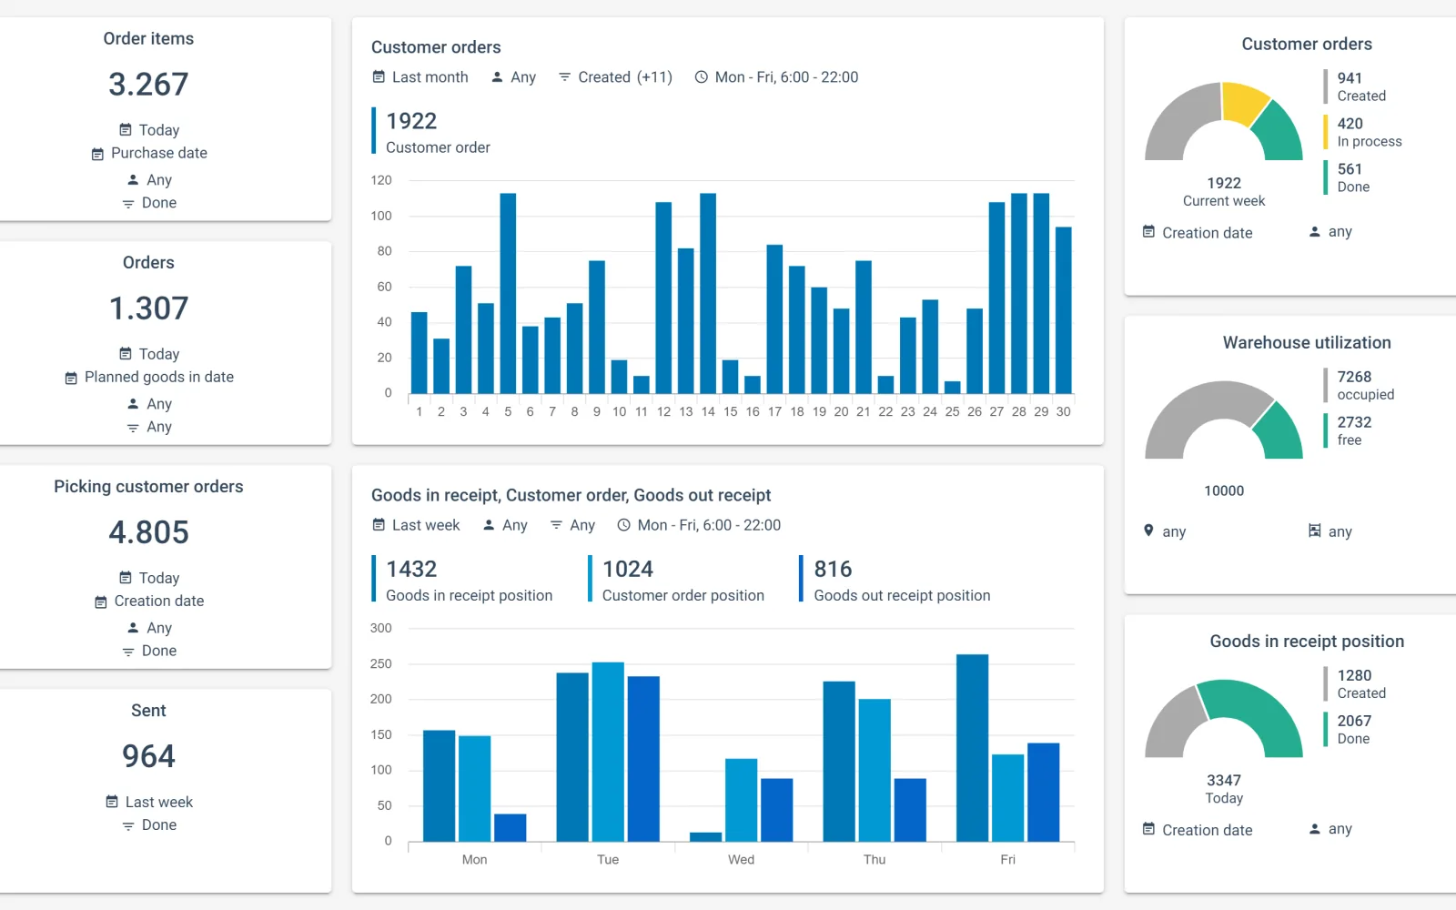Image resolution: width=1456 pixels, height=910 pixels.
Task: Click the 4.805 Picking customer orders value
Action: point(148,532)
